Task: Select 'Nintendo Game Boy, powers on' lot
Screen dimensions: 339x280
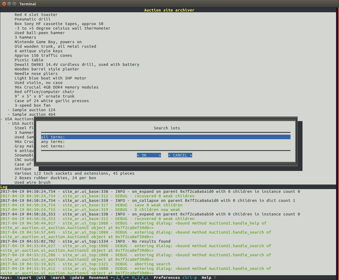Action: click(48, 42)
